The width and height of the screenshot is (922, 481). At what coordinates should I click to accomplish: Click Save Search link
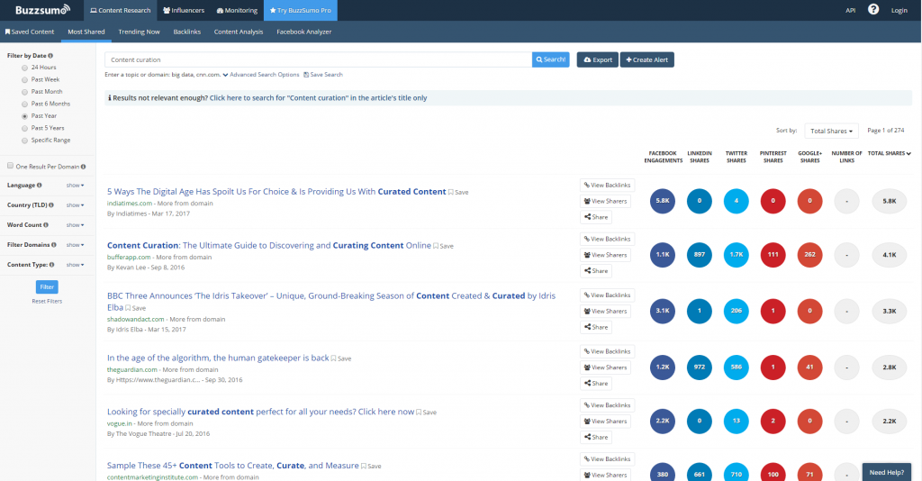pyautogui.click(x=323, y=75)
